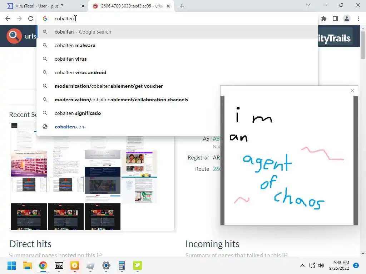Viewport: 366px width, 274px height.
Task: Choose 'cobalten - Google Search' suggestion
Action: coord(177,32)
